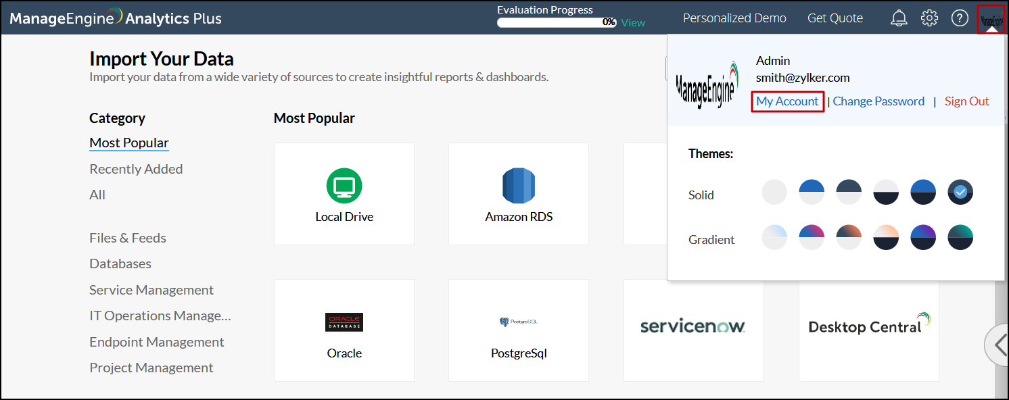Select the PostgreSql data source tile
1009x400 pixels.
[519, 330]
